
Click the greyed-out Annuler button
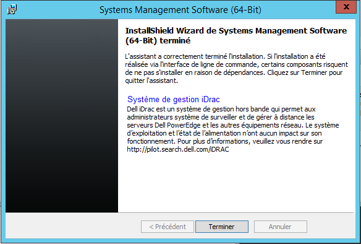point(280,227)
